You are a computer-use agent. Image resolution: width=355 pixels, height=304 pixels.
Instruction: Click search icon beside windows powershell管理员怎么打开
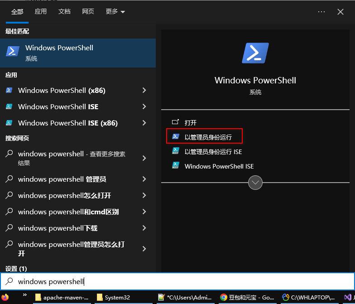[9, 244]
